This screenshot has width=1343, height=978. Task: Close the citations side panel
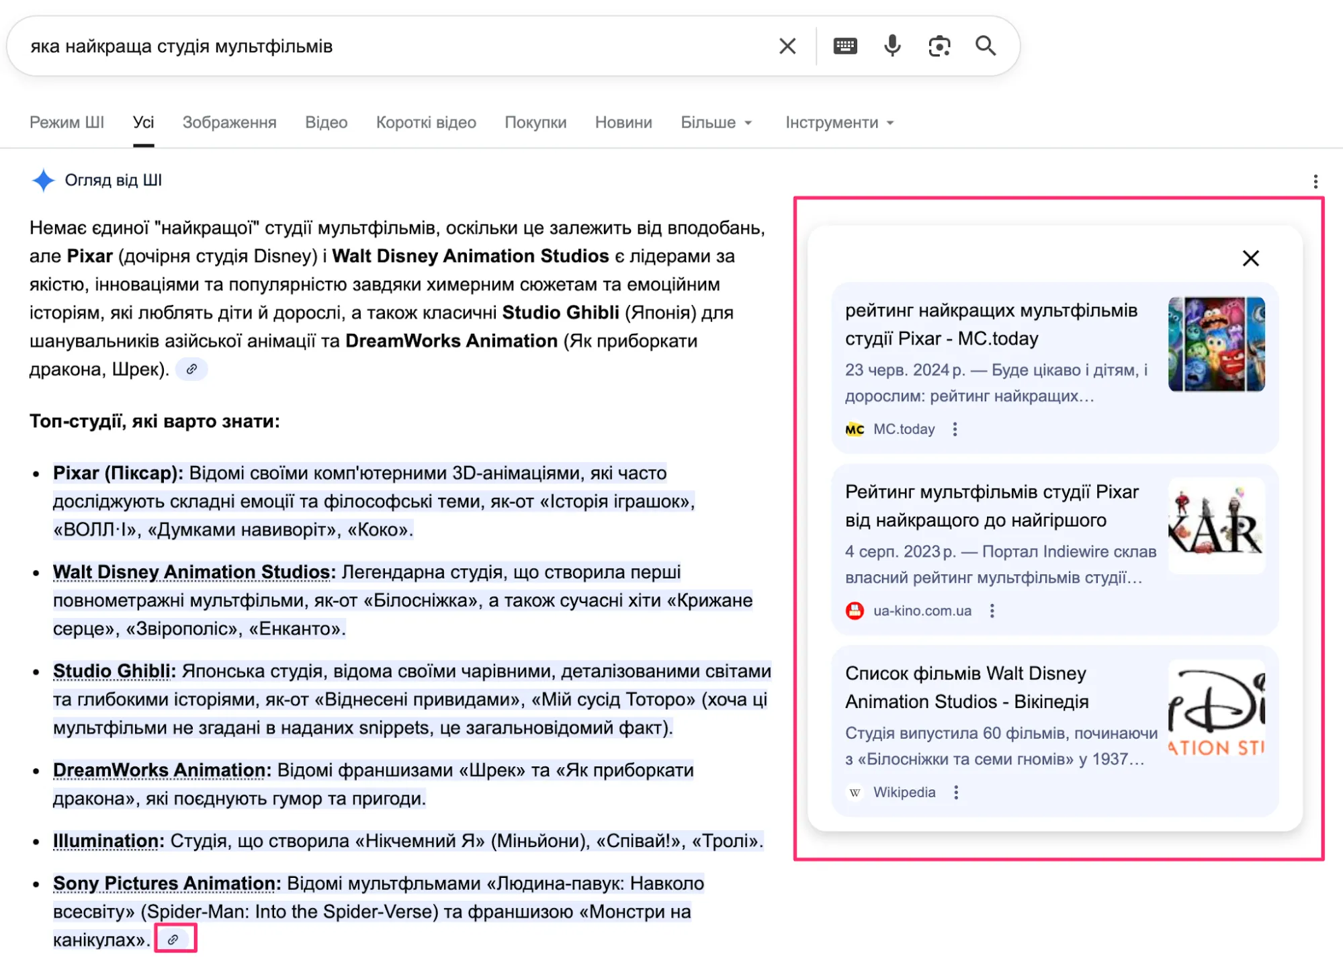[1250, 258]
